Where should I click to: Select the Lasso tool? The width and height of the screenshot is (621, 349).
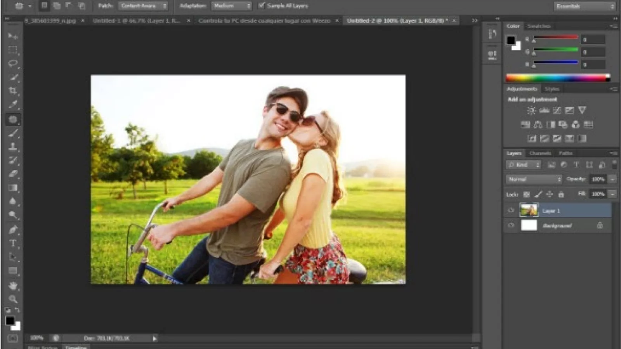(13, 63)
